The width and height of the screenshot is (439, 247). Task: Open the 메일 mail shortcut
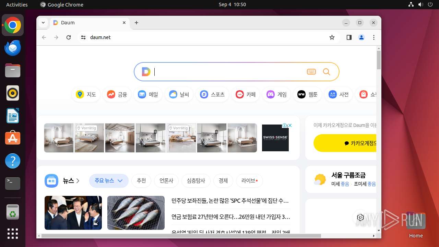pyautogui.click(x=148, y=94)
